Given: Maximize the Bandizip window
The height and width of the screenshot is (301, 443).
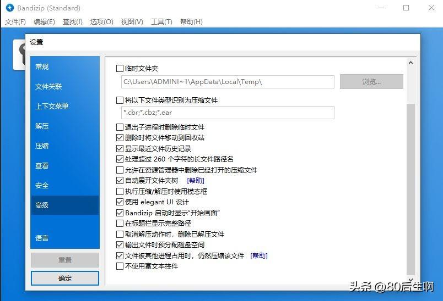Looking at the screenshot, I should [406, 8].
